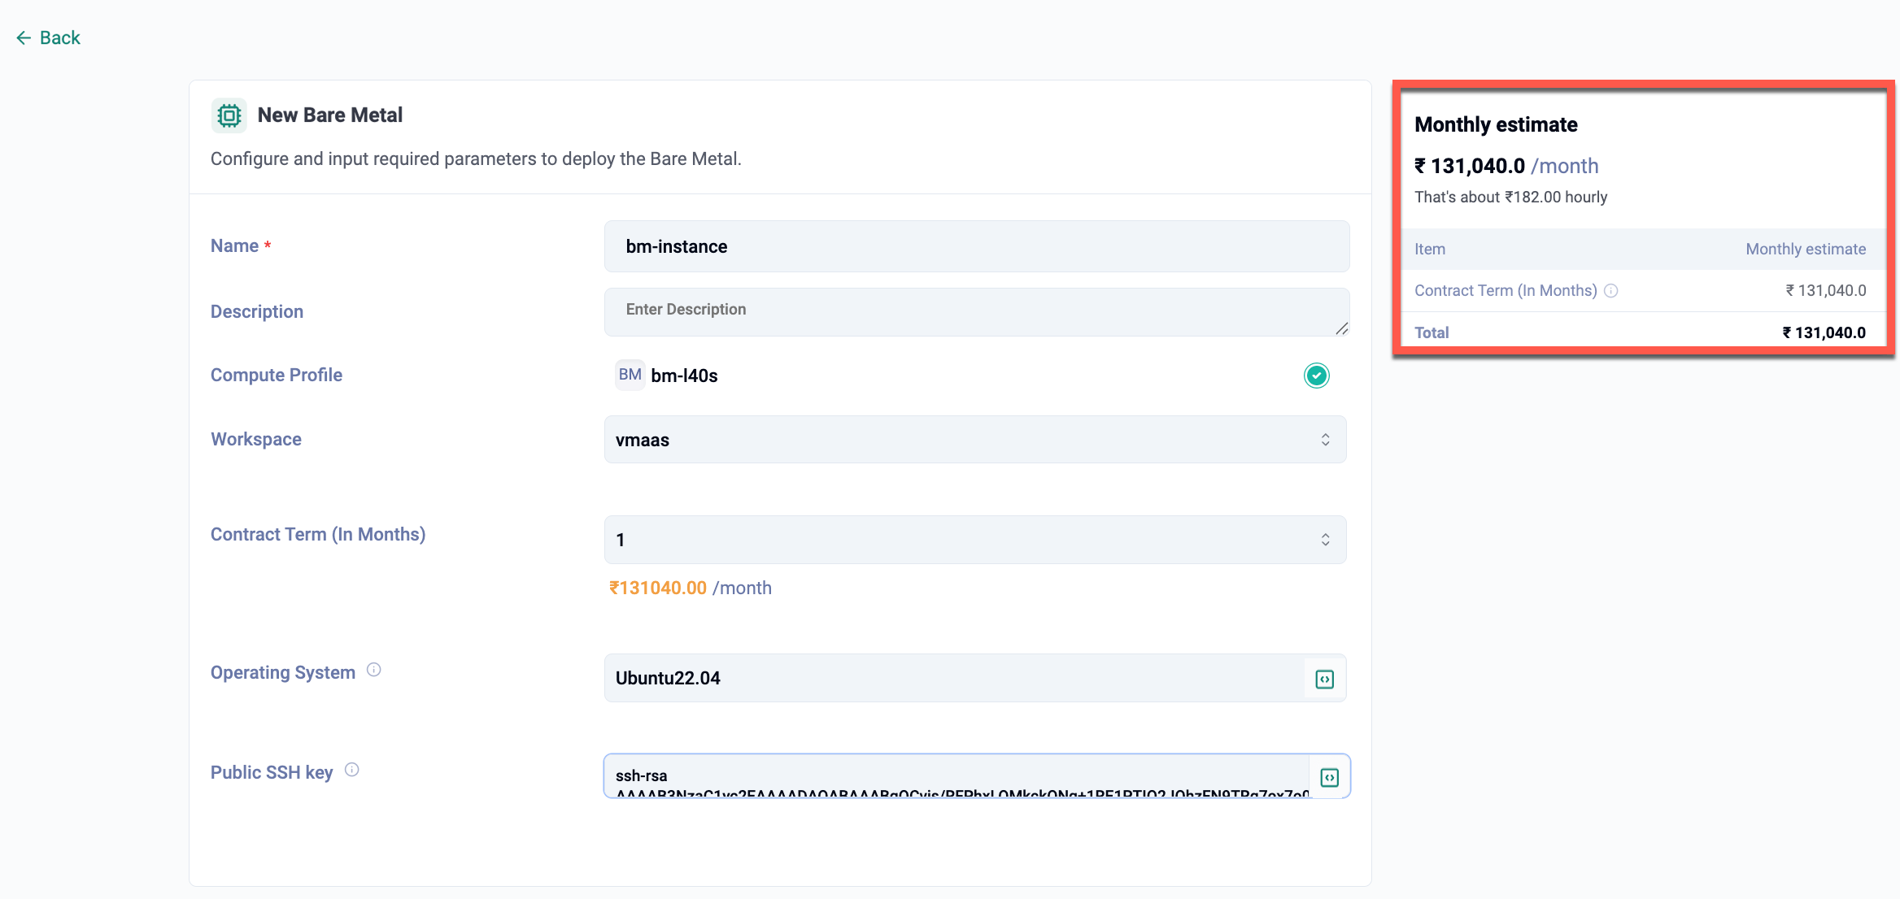The image size is (1900, 899).
Task: Open the Contract Term months dropdown
Action: pyautogui.click(x=960, y=540)
